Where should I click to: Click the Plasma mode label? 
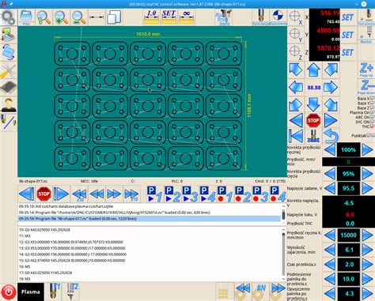(x=31, y=292)
